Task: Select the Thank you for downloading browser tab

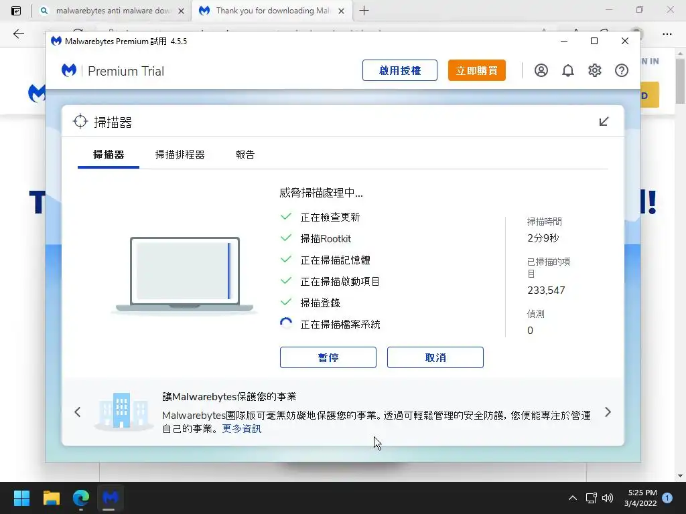Action: [272, 11]
